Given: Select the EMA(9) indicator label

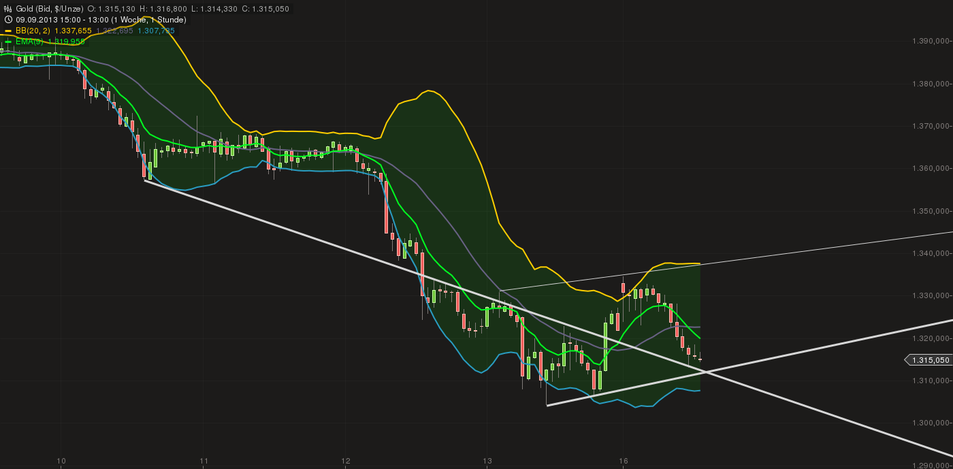Looking at the screenshot, I should click(x=29, y=42).
